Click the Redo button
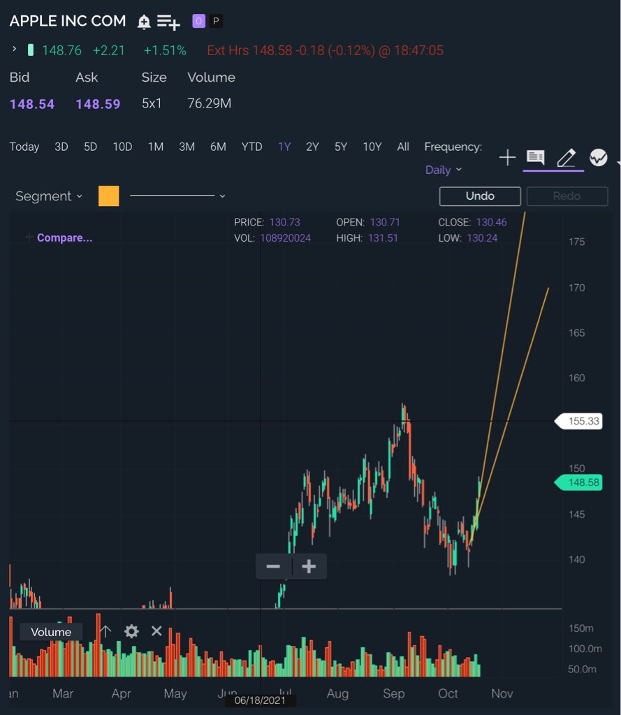The width and height of the screenshot is (621, 715). click(567, 196)
